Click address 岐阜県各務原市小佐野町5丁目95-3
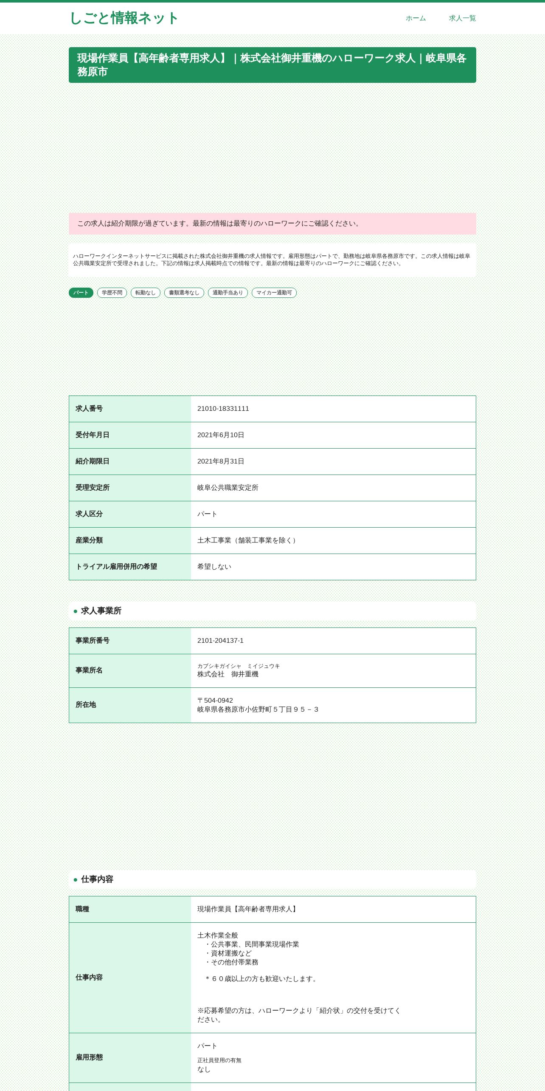This screenshot has width=545, height=1091. [258, 709]
